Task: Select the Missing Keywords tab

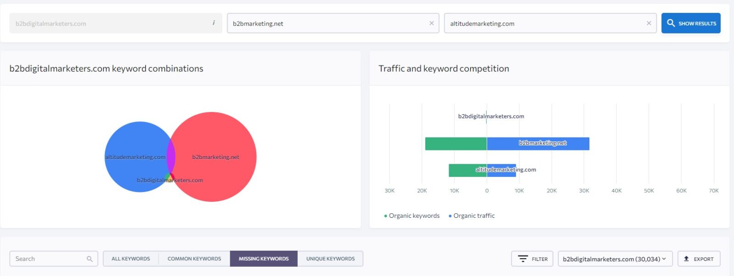Action: coord(264,259)
